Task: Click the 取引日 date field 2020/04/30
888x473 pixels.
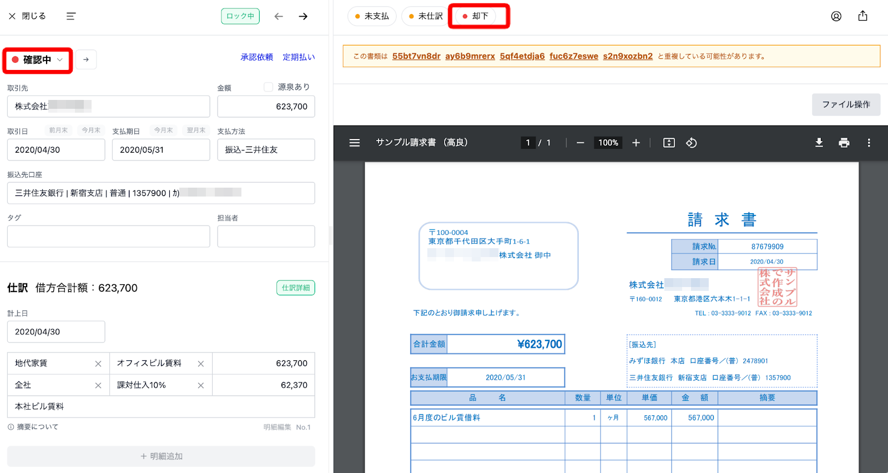Action: 56,149
